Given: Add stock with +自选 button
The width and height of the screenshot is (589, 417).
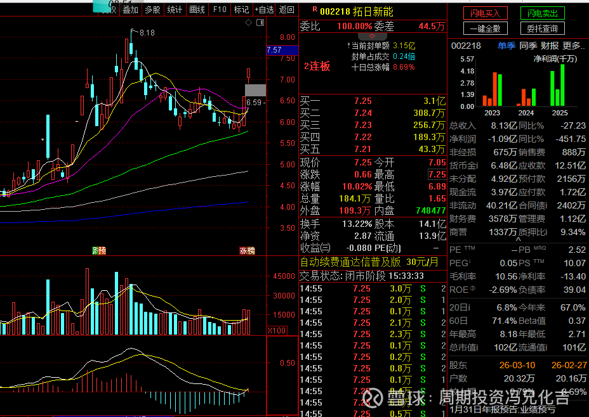Looking at the screenshot, I should (264, 10).
